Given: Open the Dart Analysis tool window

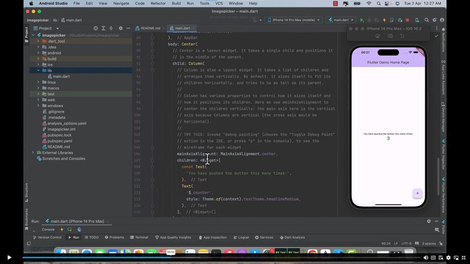Looking at the screenshot, I should pyautogui.click(x=292, y=238).
